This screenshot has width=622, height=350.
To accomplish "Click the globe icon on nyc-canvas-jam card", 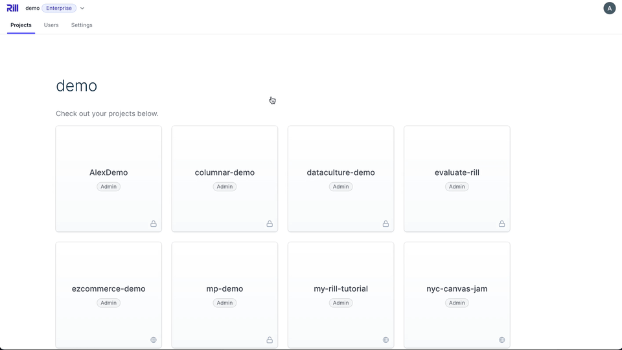I will point(501,340).
